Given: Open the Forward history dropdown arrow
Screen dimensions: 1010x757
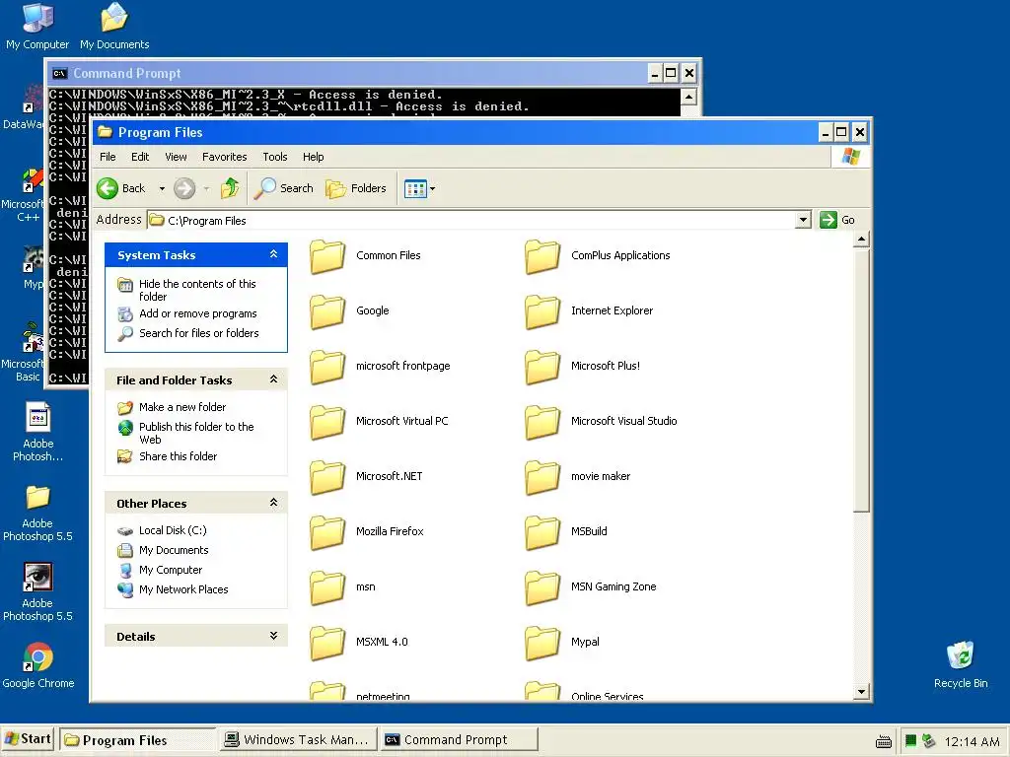Looking at the screenshot, I should [x=206, y=188].
